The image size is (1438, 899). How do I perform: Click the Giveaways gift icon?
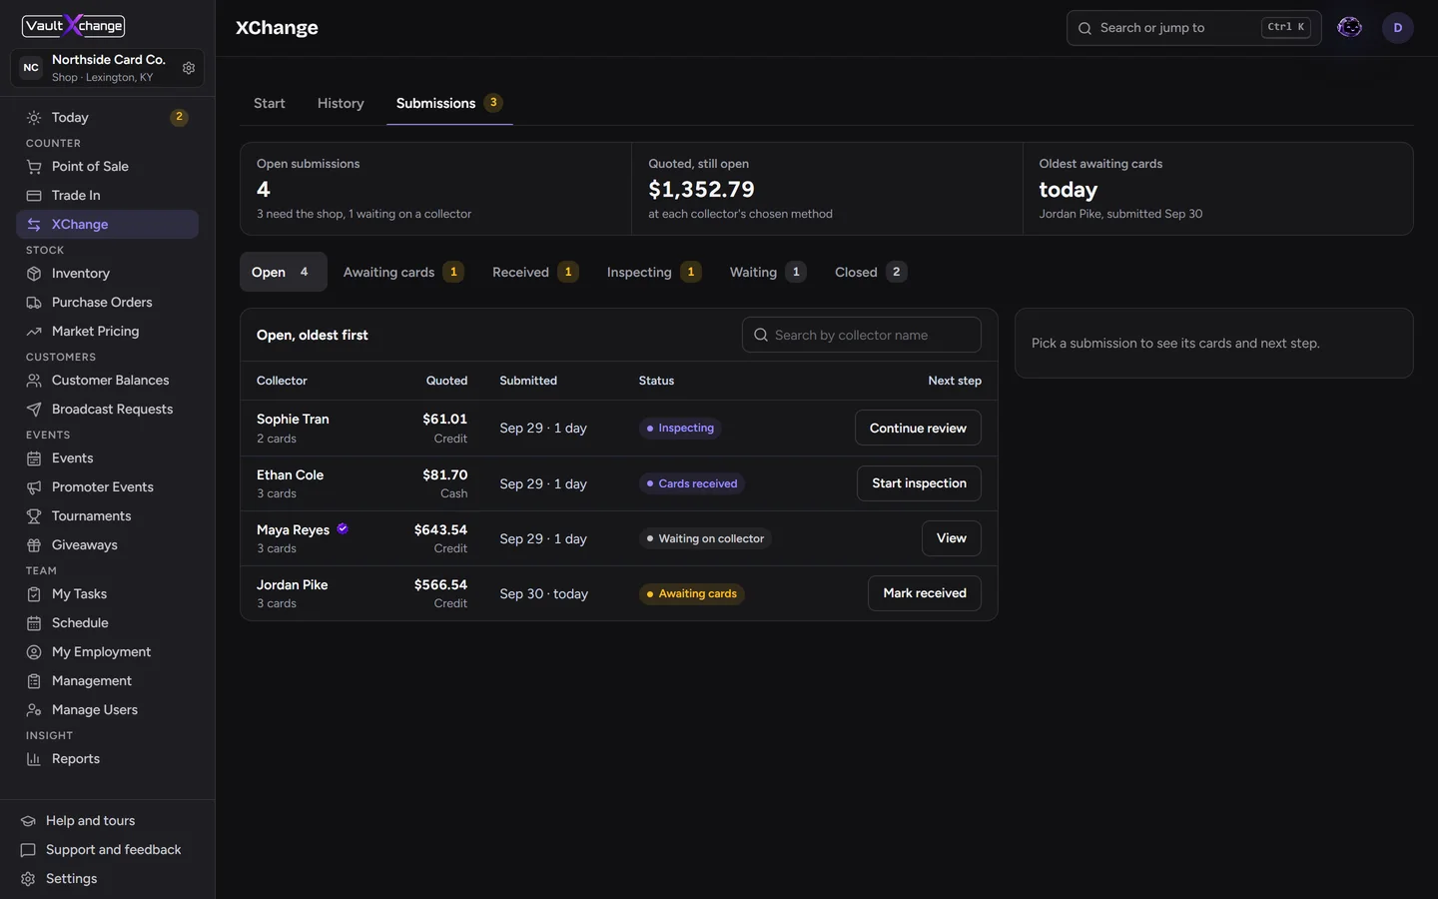point(34,545)
